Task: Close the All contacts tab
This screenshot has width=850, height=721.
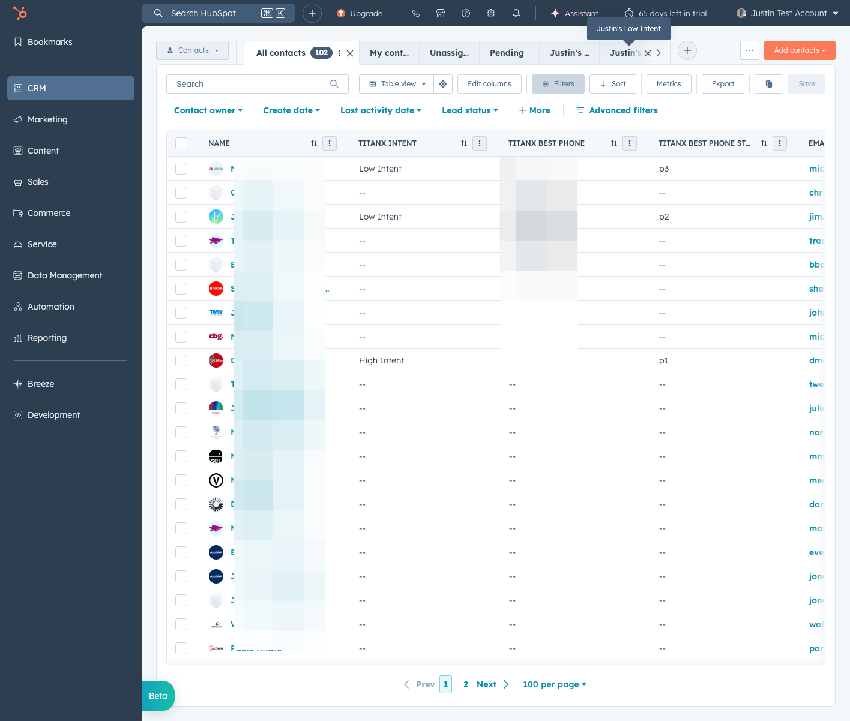Action: tap(350, 53)
